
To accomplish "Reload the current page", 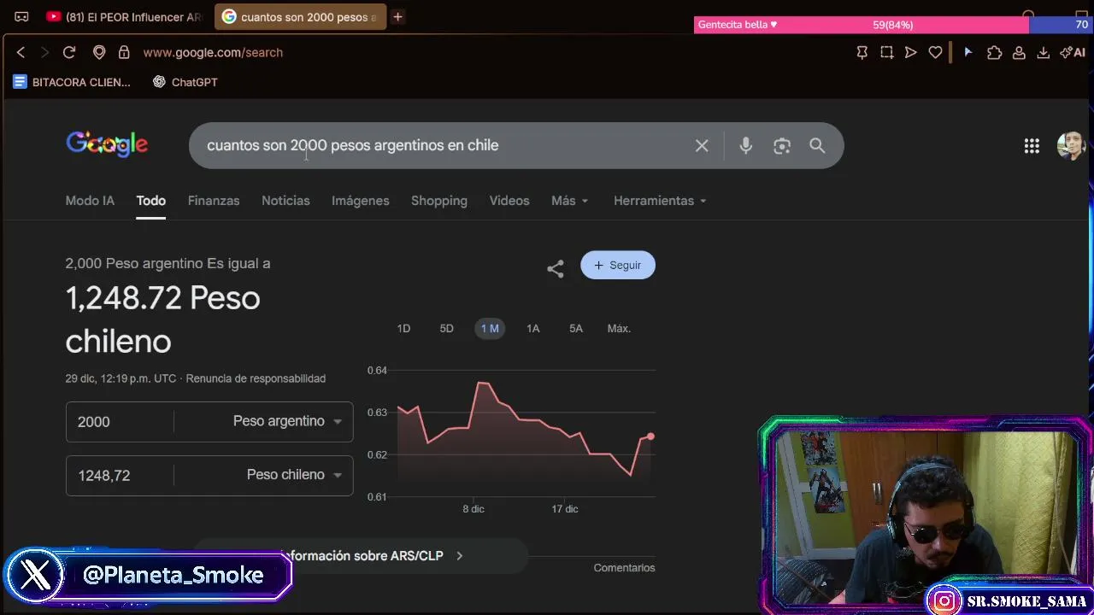I will (69, 52).
